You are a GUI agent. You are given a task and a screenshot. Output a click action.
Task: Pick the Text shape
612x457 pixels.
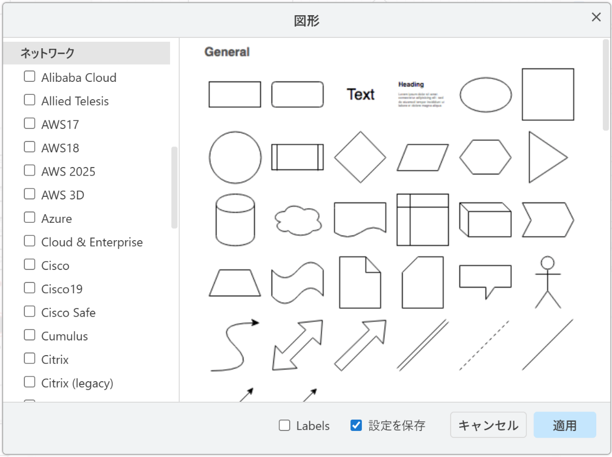[x=360, y=94]
